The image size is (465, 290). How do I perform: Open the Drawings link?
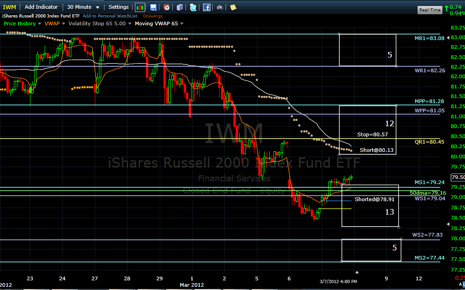pos(153,16)
